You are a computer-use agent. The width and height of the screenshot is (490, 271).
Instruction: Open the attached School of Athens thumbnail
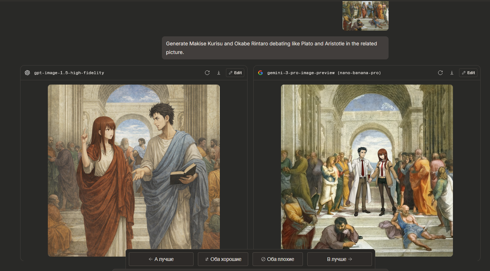pos(366,15)
